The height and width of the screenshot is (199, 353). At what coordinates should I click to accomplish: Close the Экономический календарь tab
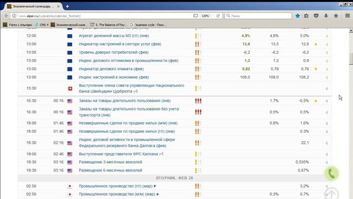coord(58,6)
